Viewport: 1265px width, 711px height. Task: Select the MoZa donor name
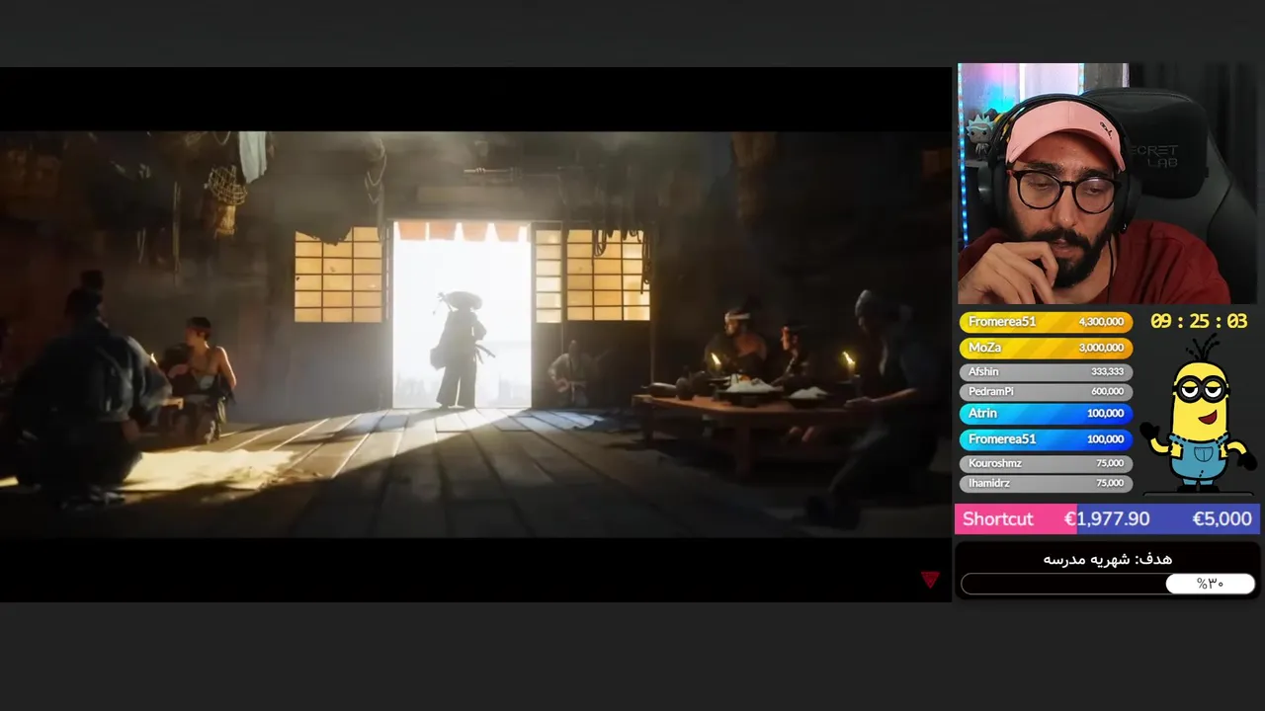click(x=984, y=348)
